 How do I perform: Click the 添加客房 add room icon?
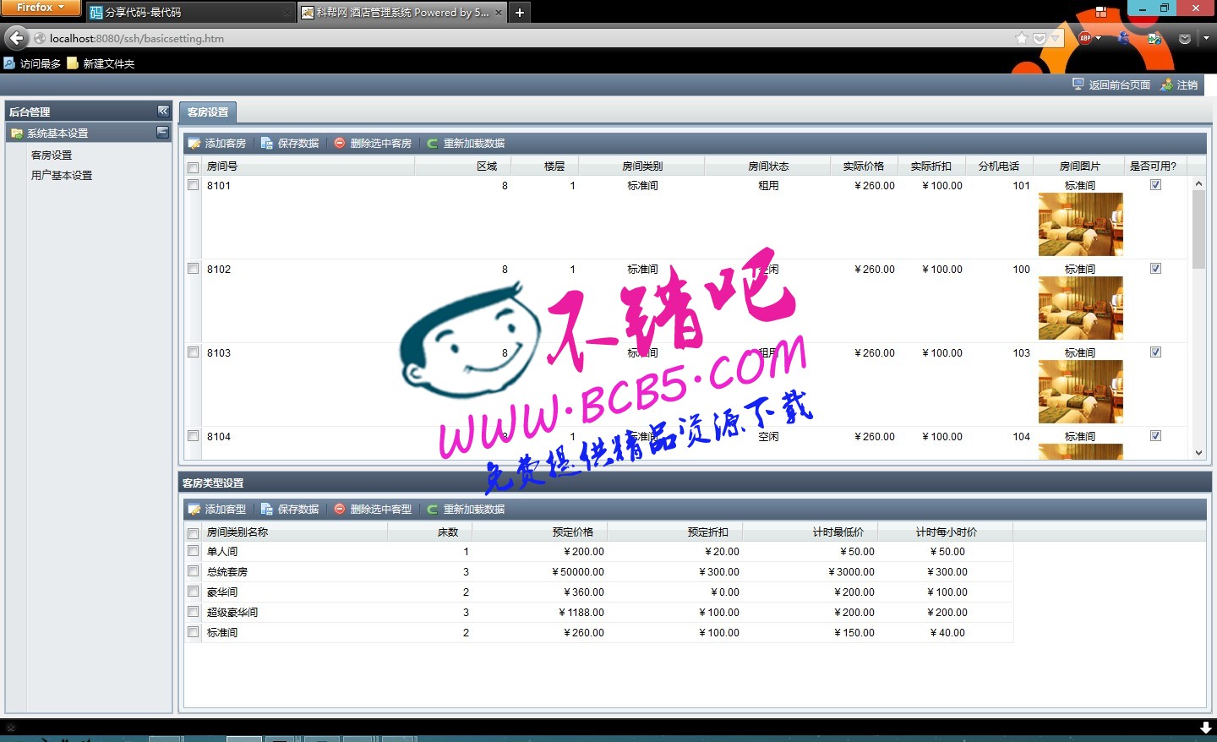pos(194,144)
